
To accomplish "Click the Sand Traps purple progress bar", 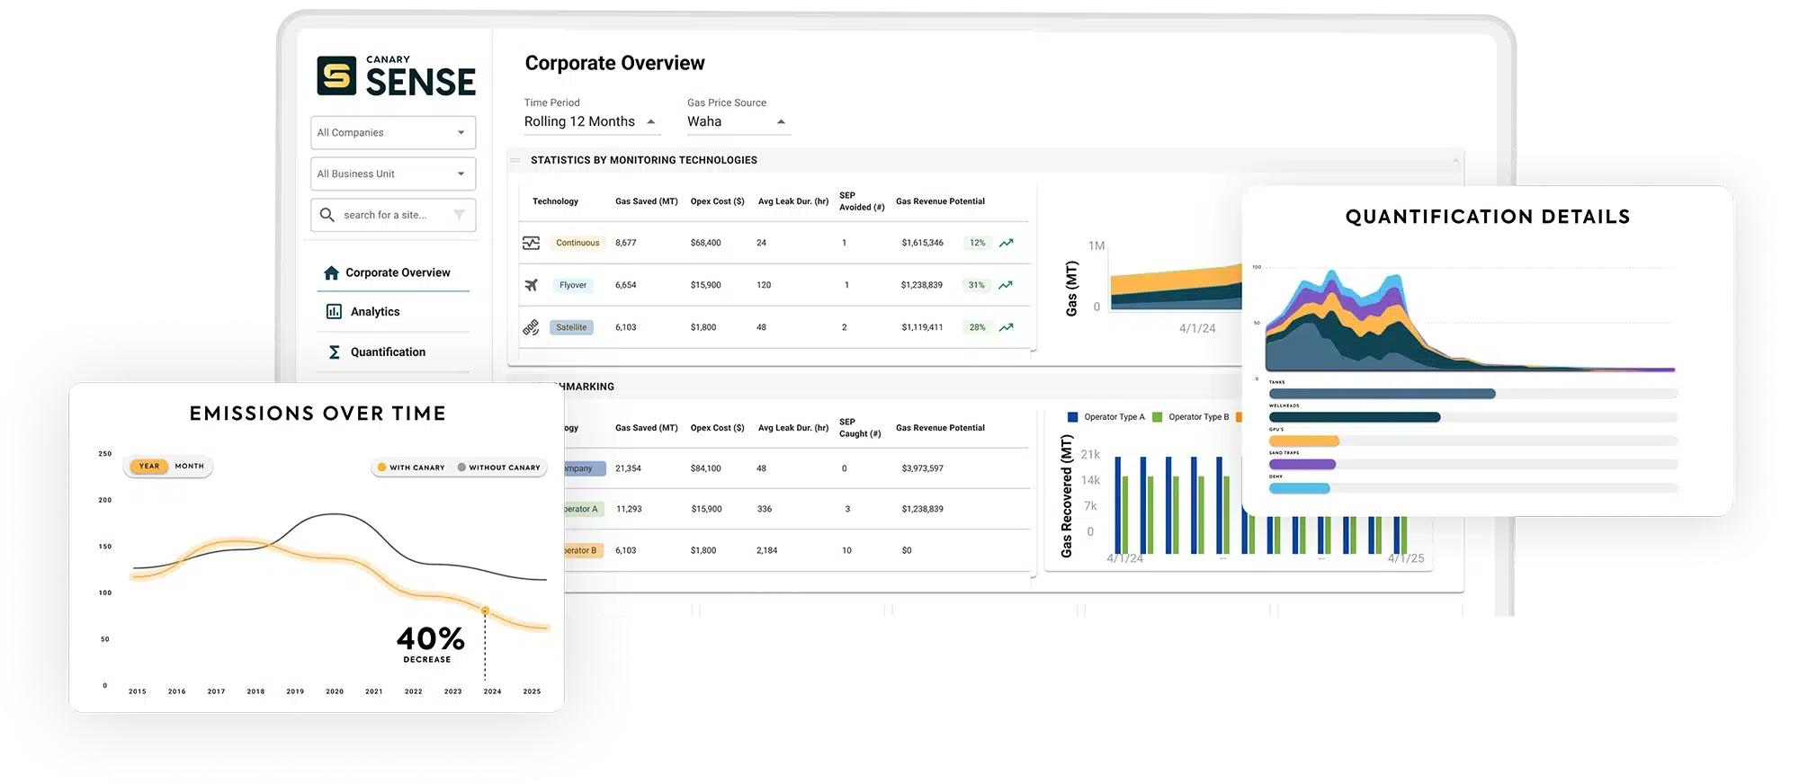I will pyautogui.click(x=1472, y=464).
